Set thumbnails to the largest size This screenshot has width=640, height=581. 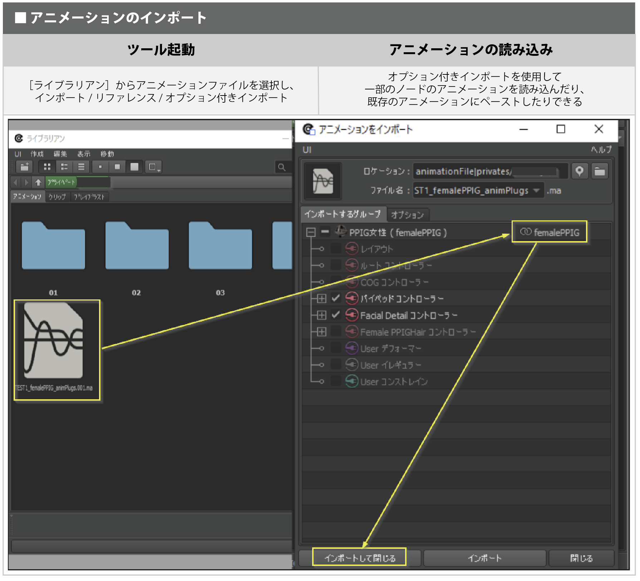pyautogui.click(x=134, y=167)
